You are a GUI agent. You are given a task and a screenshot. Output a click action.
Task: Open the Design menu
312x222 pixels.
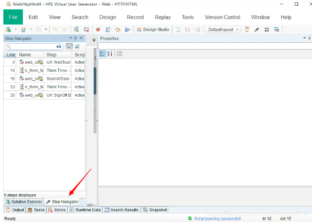click(x=108, y=17)
